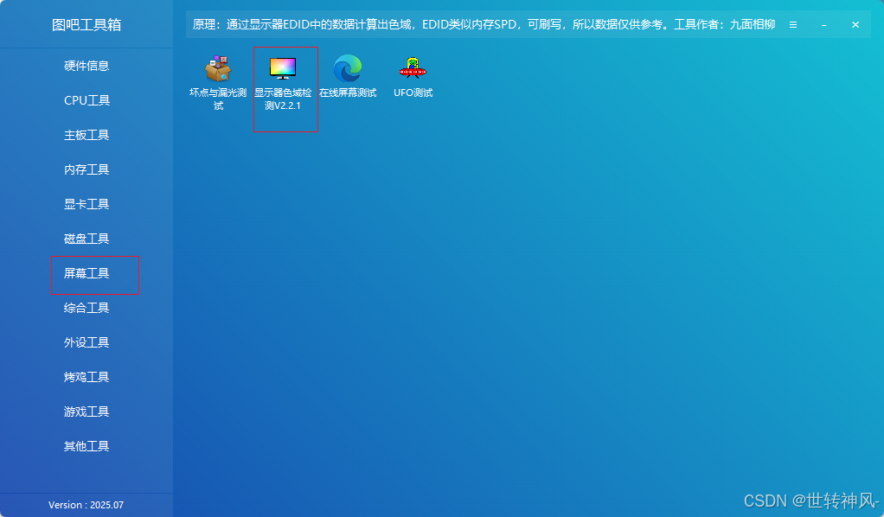Switch to CPU工具 category

[86, 100]
